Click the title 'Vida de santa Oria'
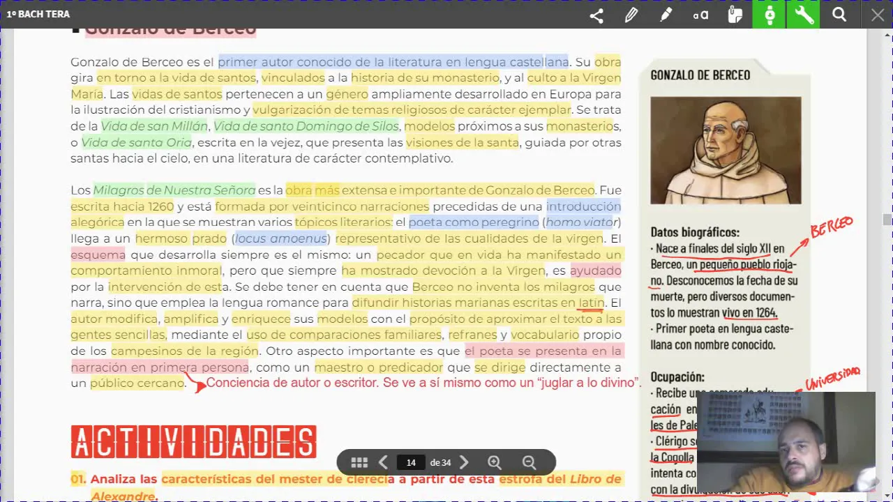This screenshot has width=893, height=502. [x=136, y=142]
